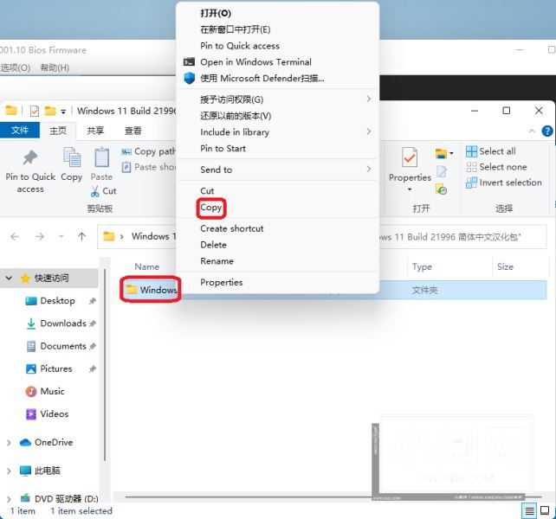The image size is (556, 519).
Task: Open recent locations dropdown arrow
Action: point(61,236)
